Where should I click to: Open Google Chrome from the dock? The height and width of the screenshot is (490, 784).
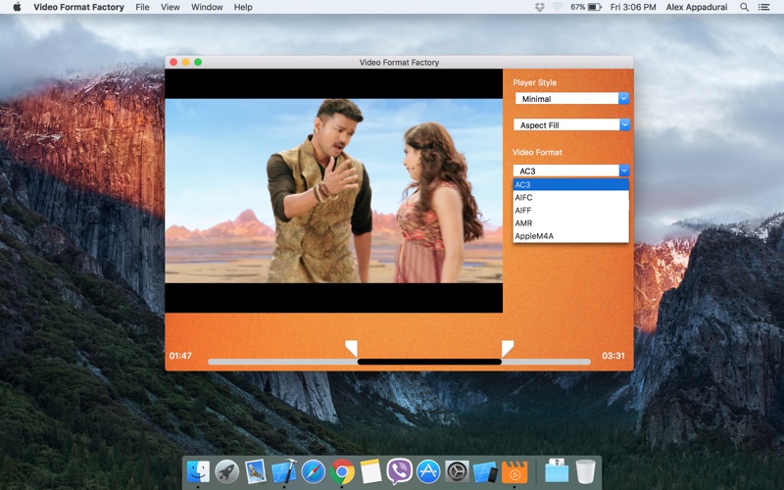click(342, 471)
